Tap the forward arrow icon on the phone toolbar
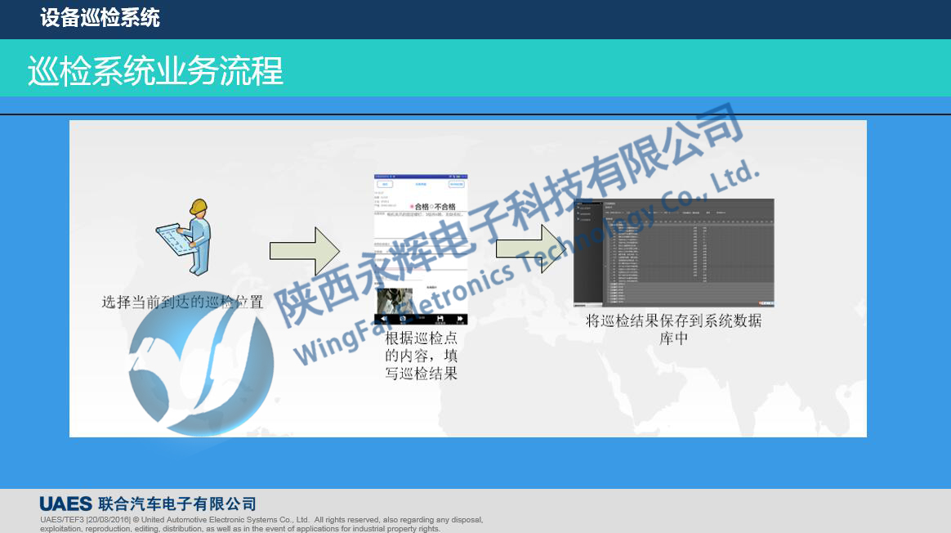This screenshot has width=951, height=533. coord(459,318)
